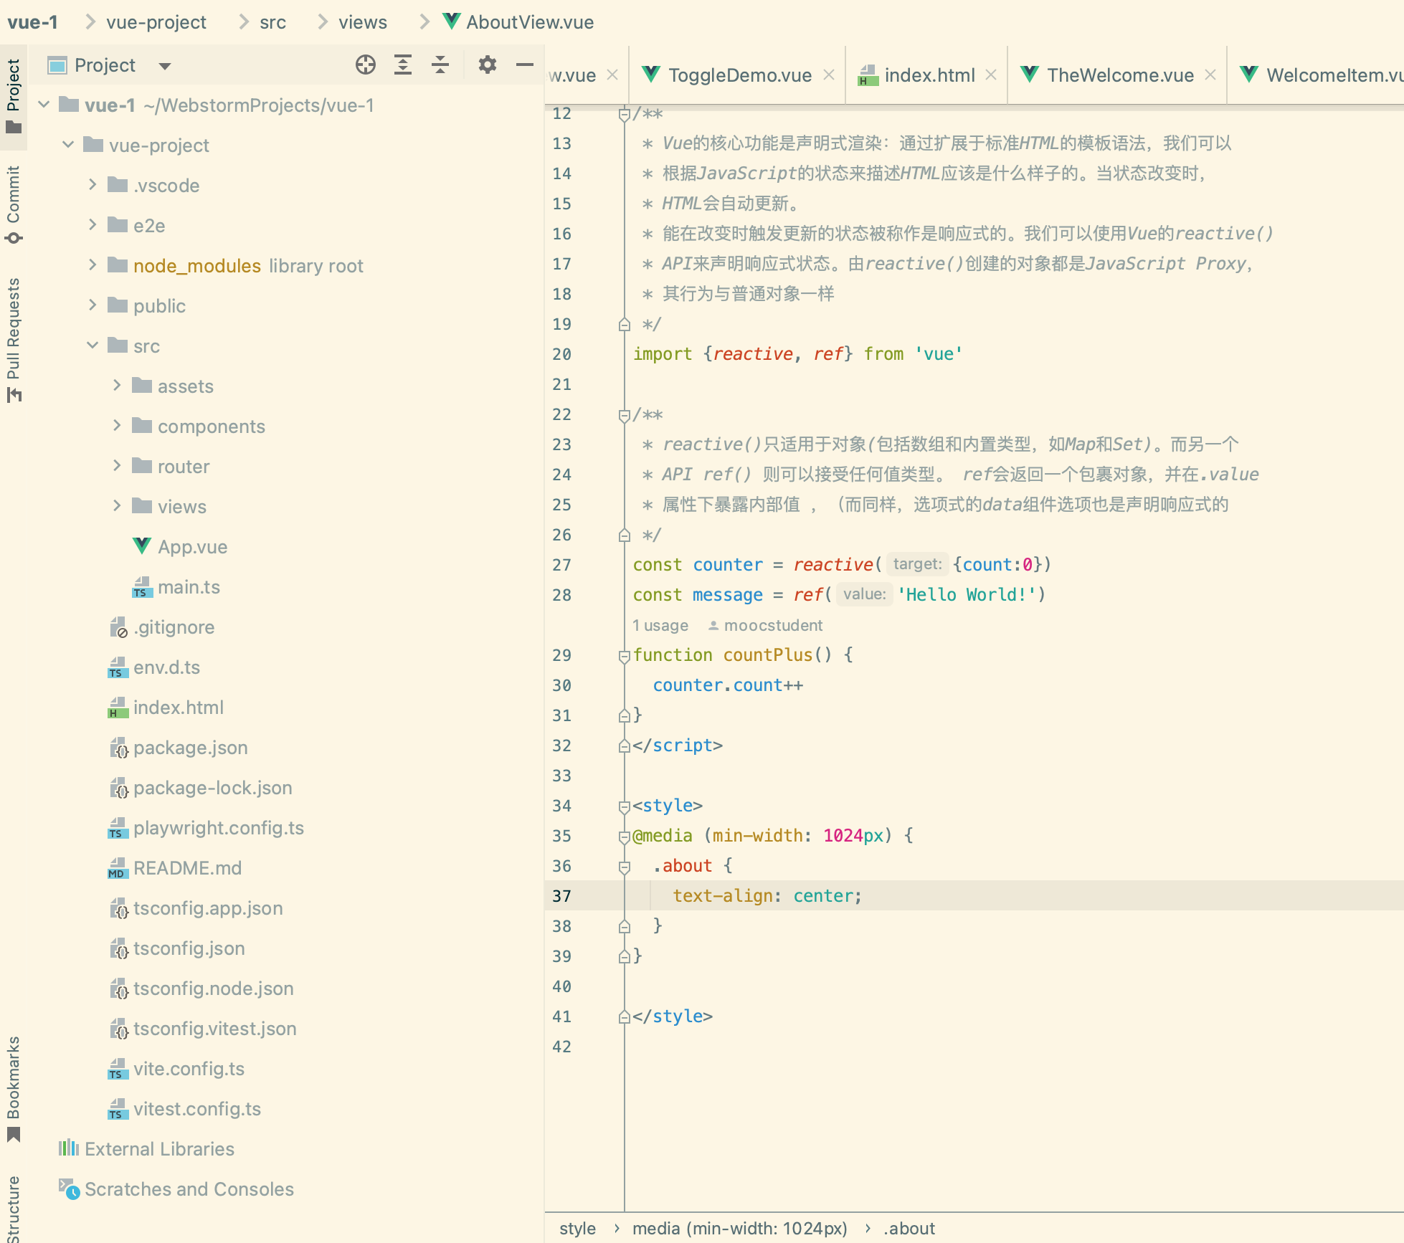Select .gitignore in project tree
Viewport: 1404px width, 1243px height.
(174, 627)
